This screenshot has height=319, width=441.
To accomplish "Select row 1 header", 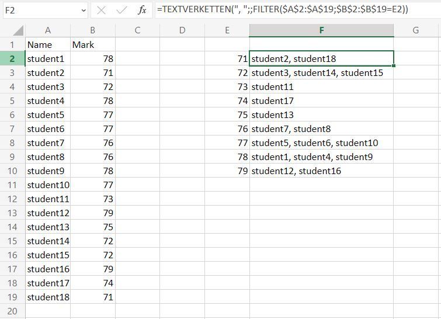I will tap(12, 44).
